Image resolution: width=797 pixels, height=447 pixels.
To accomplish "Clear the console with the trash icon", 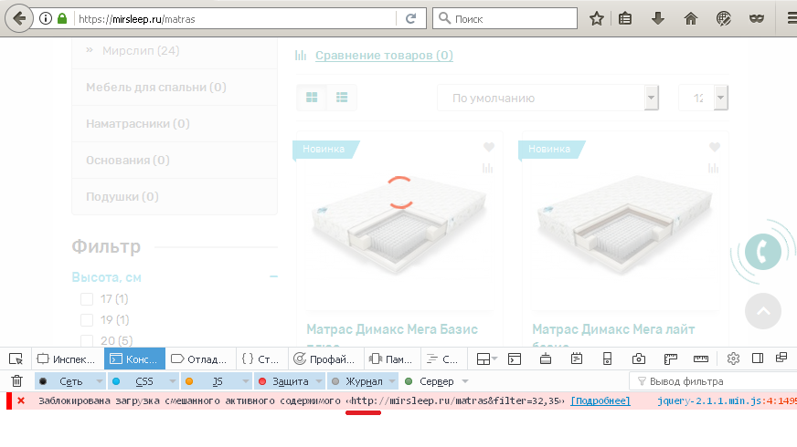I will point(16,380).
